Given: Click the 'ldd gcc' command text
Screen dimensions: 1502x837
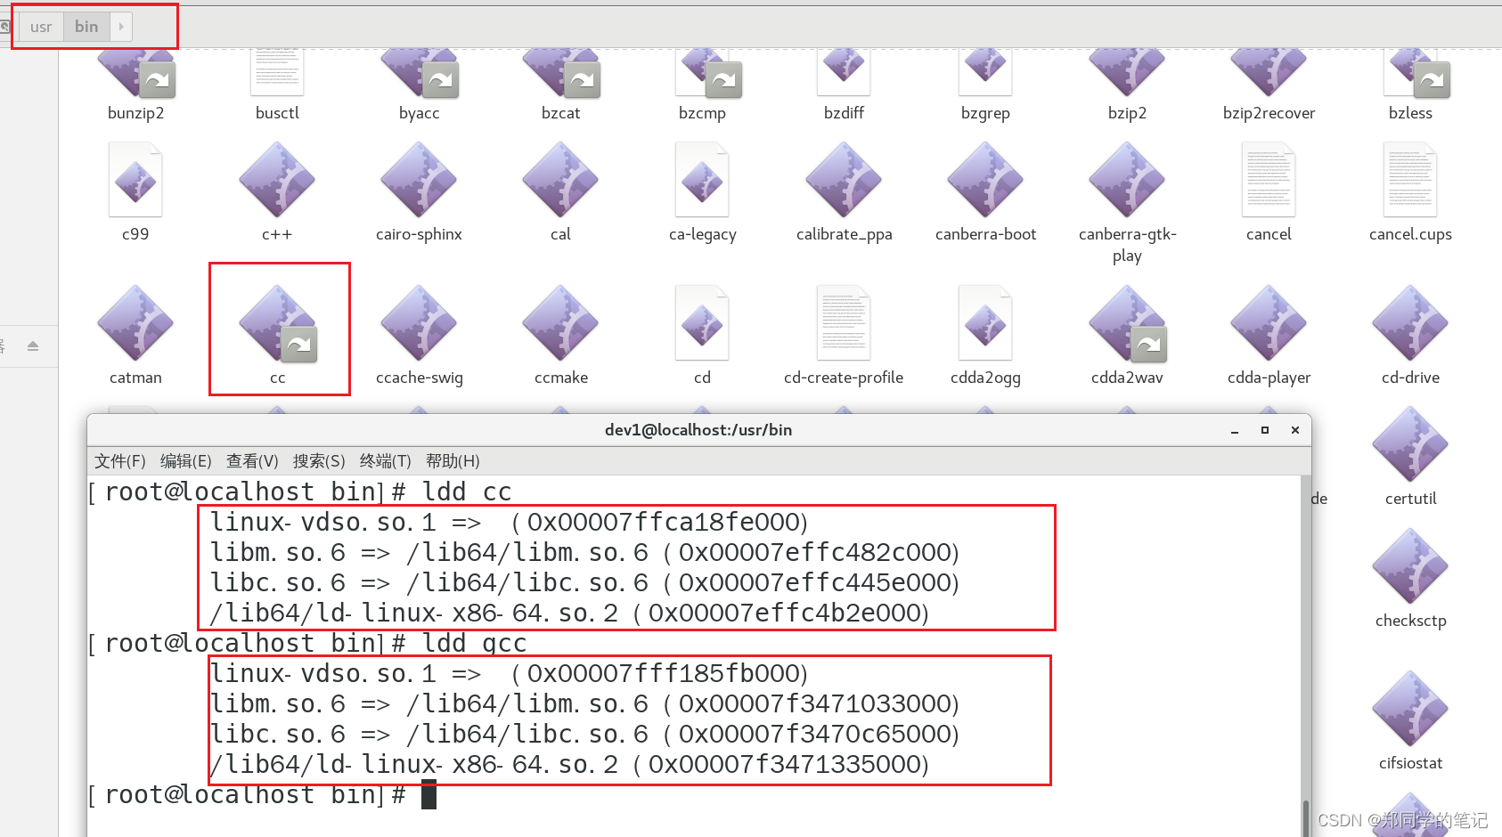Looking at the screenshot, I should click(x=474, y=643).
